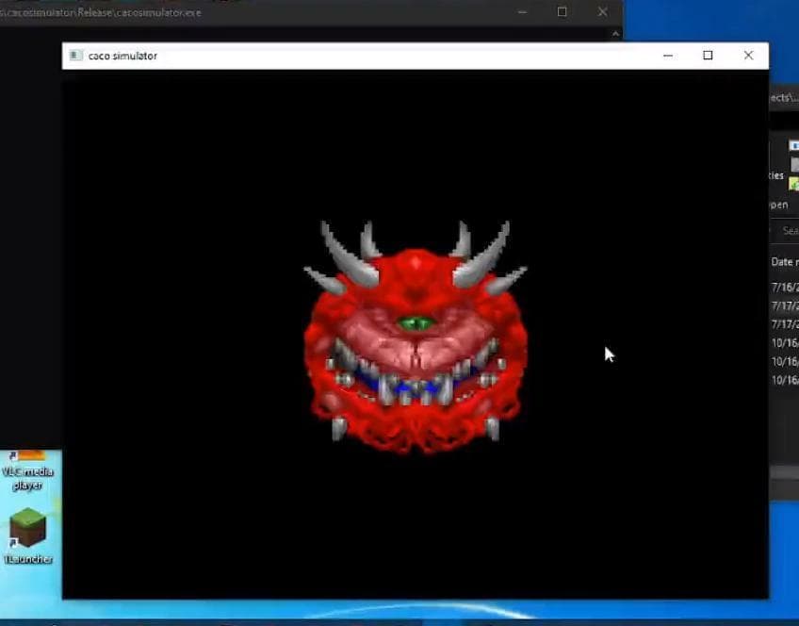The image size is (799, 626).
Task: Click the console window scroll-up arrow
Action: tap(615, 34)
